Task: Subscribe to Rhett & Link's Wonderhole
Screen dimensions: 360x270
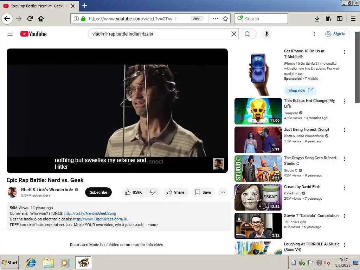Action: [x=98, y=192]
